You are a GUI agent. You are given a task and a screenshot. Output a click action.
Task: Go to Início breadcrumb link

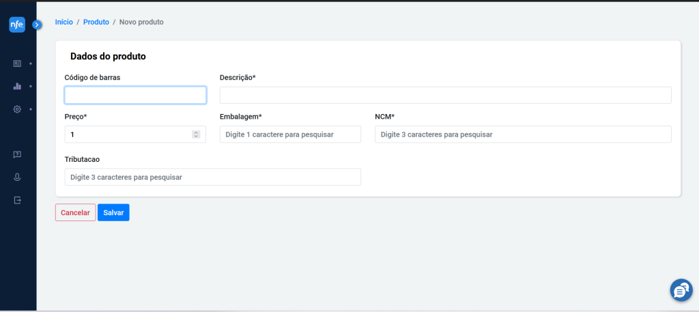point(63,22)
